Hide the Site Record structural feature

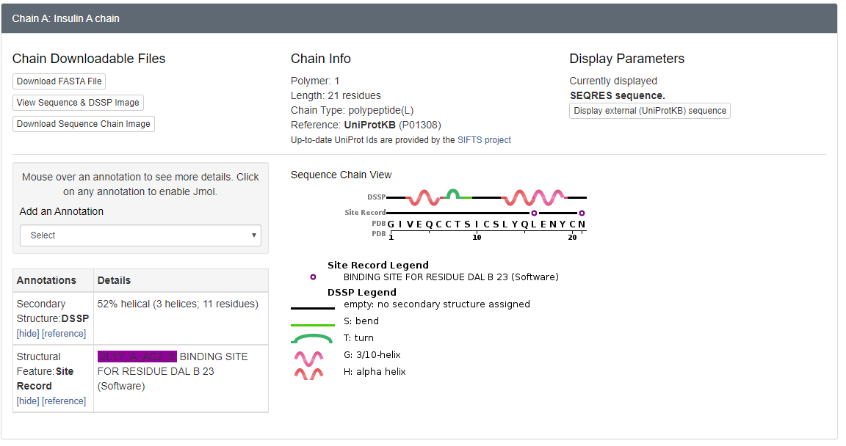click(x=28, y=401)
